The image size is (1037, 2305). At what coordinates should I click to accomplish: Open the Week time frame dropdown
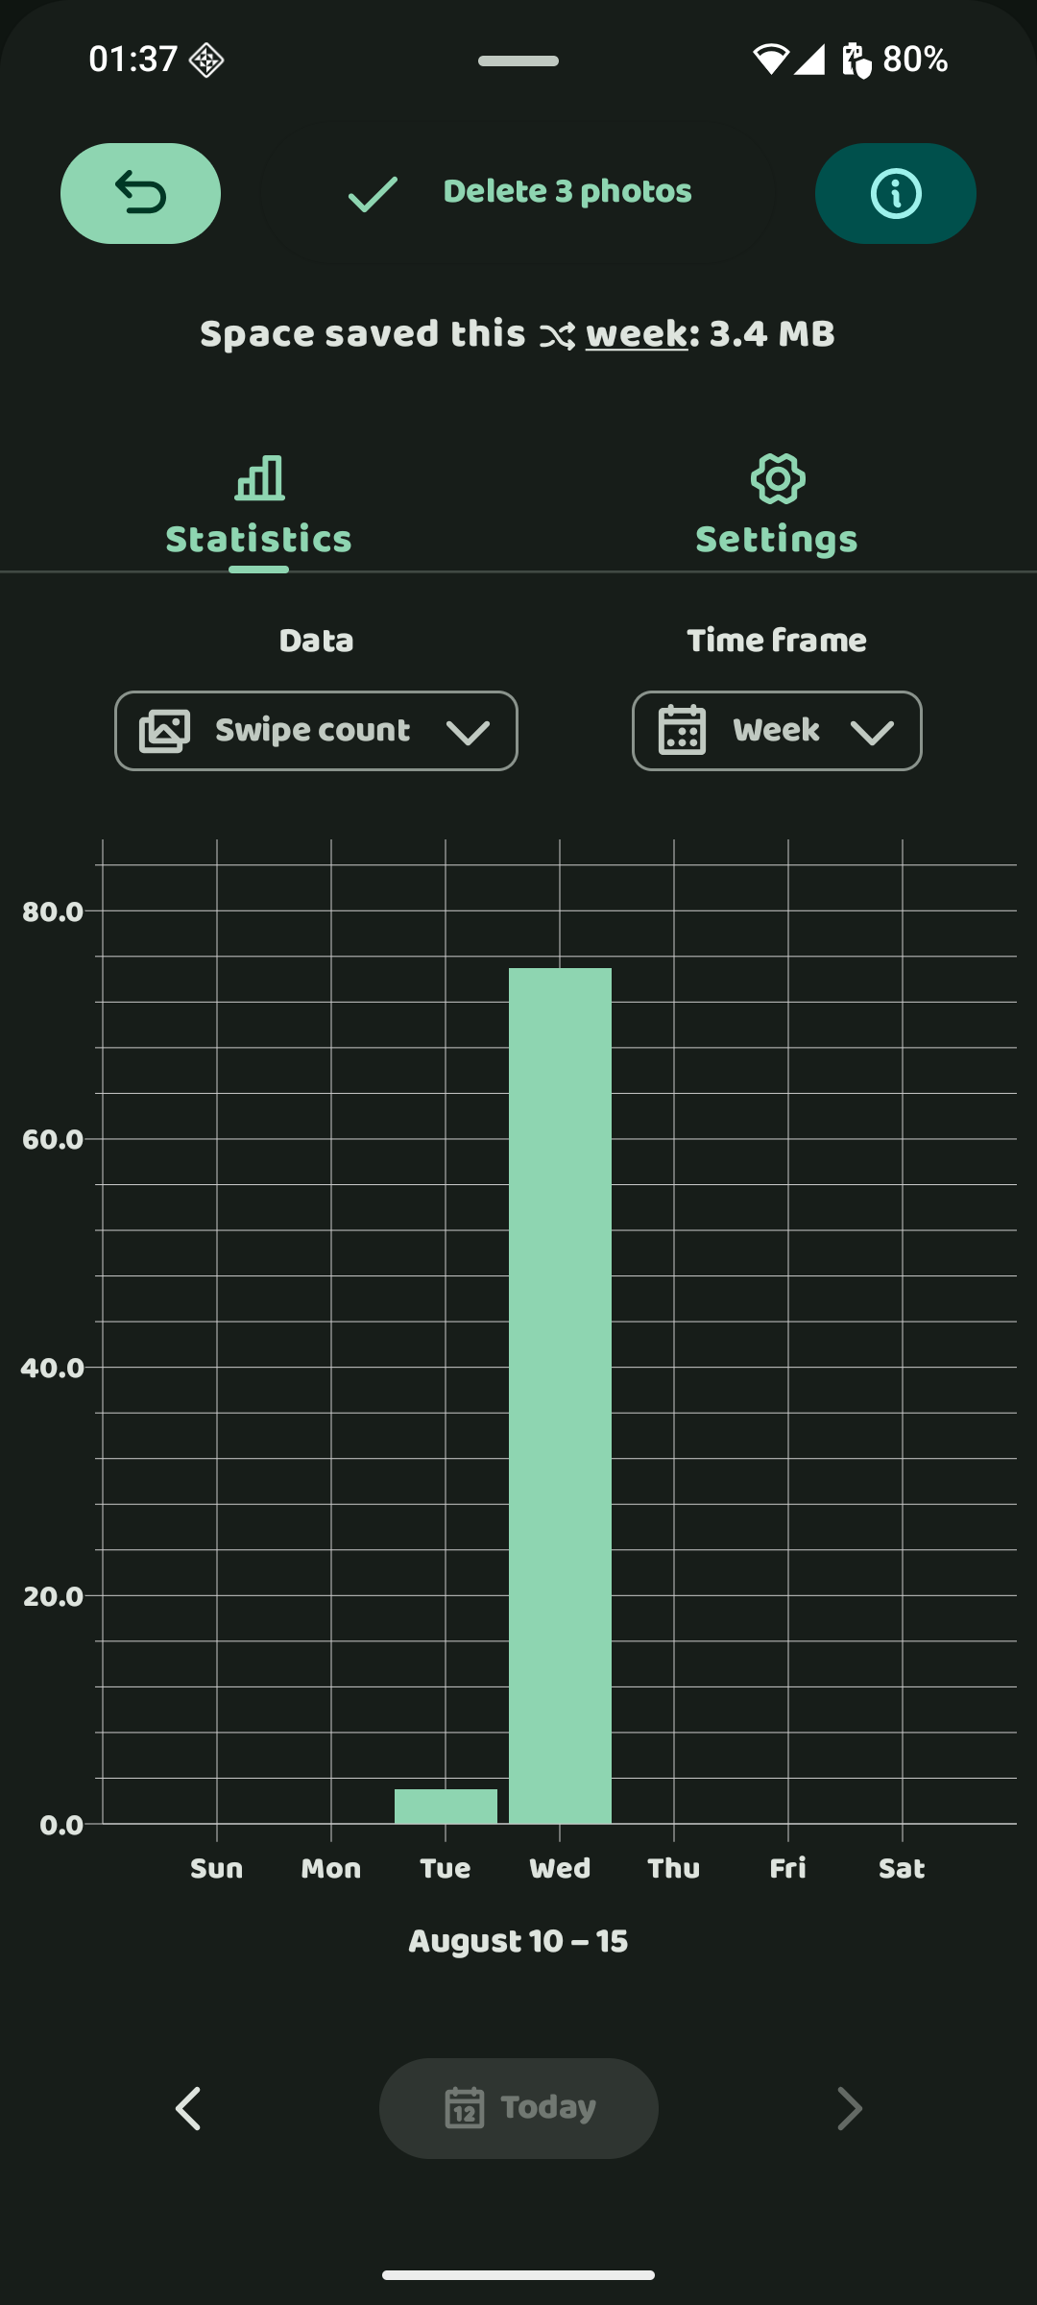(x=777, y=731)
